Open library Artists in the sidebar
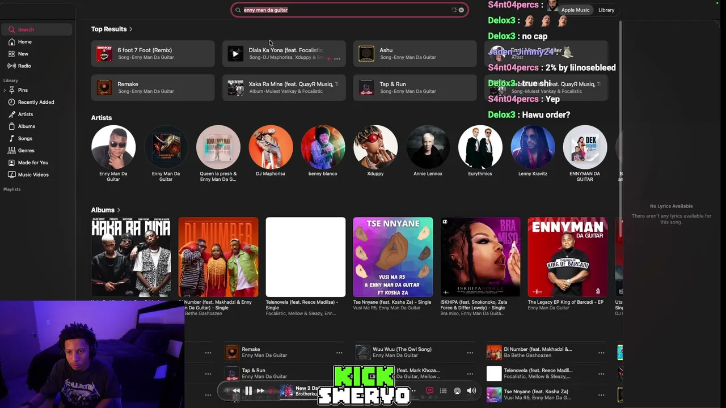 click(36, 114)
